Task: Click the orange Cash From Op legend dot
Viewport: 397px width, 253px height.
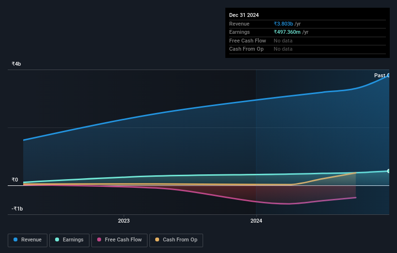Action: point(157,239)
